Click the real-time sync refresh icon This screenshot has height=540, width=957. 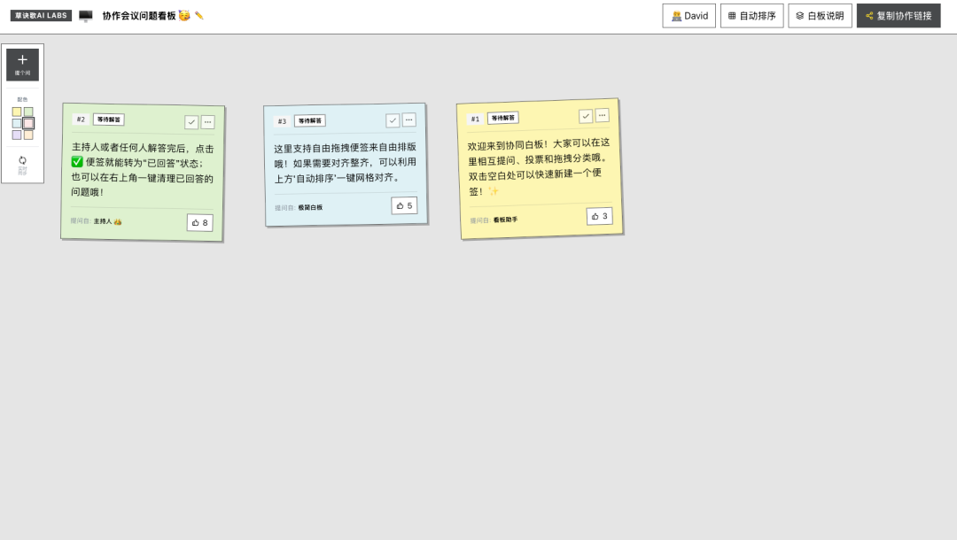coord(22,160)
